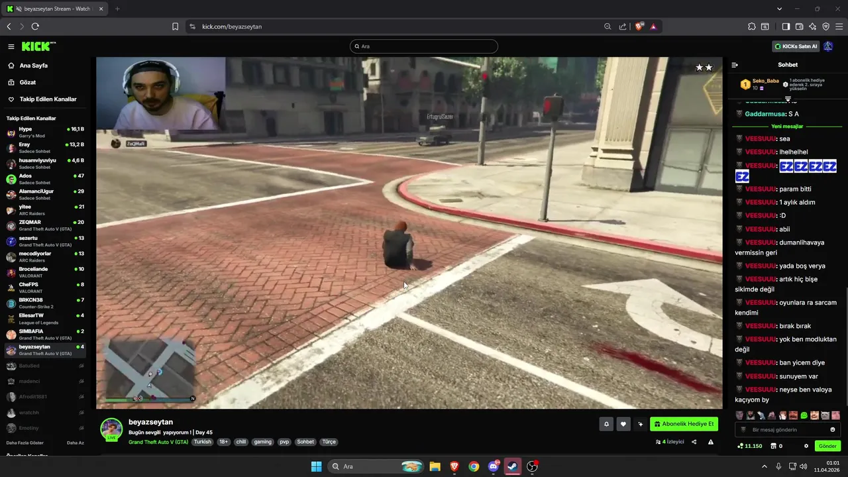This screenshot has width=848, height=477.
Task: Open BRKCN38 channel in sidebar
Action: [x=46, y=303]
